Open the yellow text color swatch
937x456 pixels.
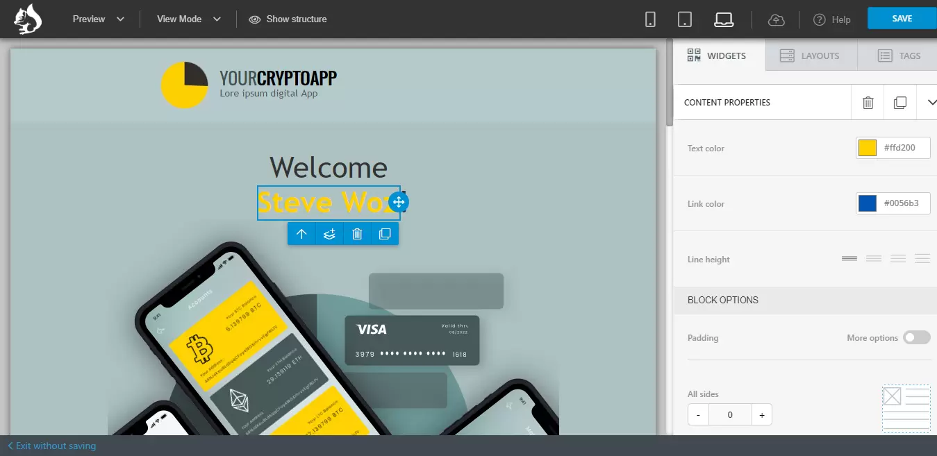(x=868, y=148)
